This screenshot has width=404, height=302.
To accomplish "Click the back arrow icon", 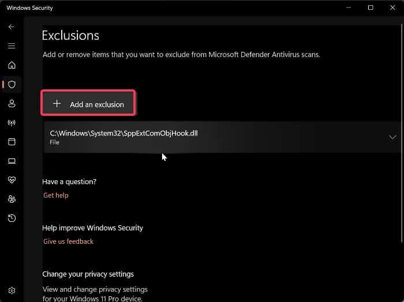I will coord(12,27).
